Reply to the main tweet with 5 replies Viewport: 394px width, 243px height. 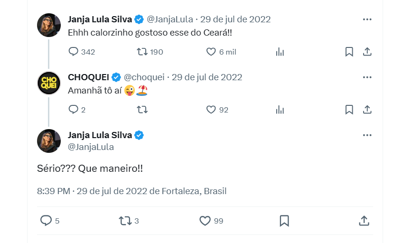46,221
